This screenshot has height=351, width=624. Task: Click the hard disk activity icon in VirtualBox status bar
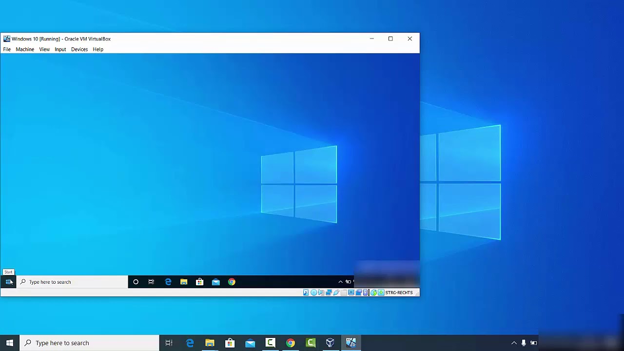306,292
